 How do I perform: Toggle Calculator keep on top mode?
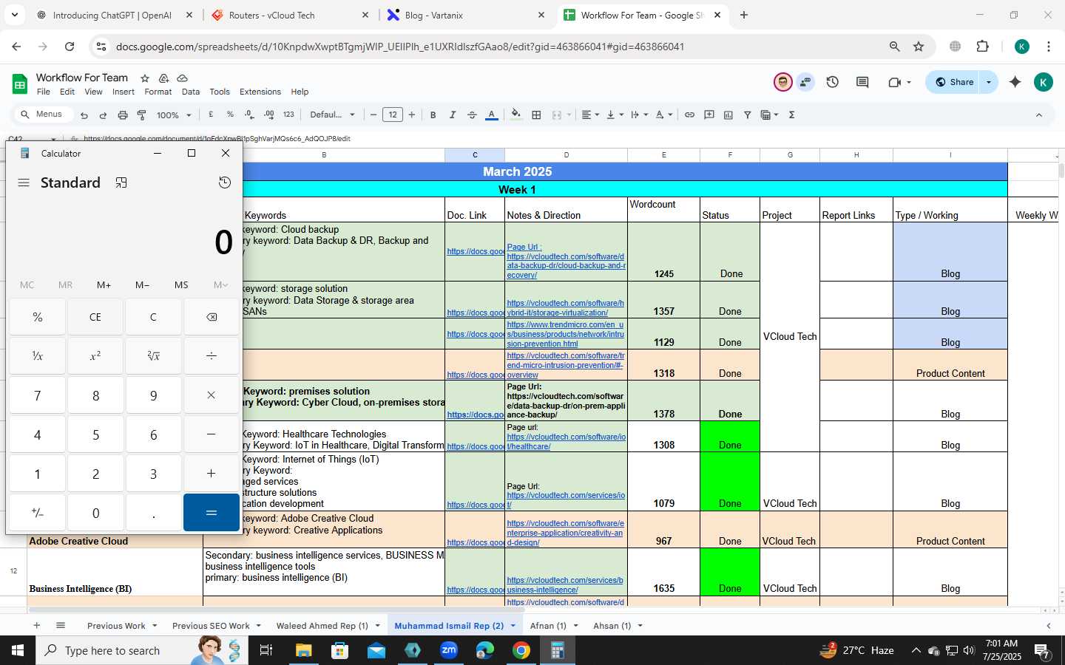point(121,183)
